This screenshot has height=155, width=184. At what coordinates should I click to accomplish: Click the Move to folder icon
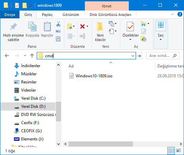[70, 26]
